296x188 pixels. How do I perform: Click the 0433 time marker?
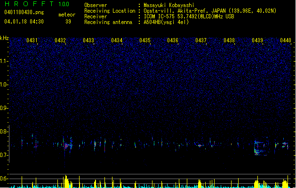[88, 40]
